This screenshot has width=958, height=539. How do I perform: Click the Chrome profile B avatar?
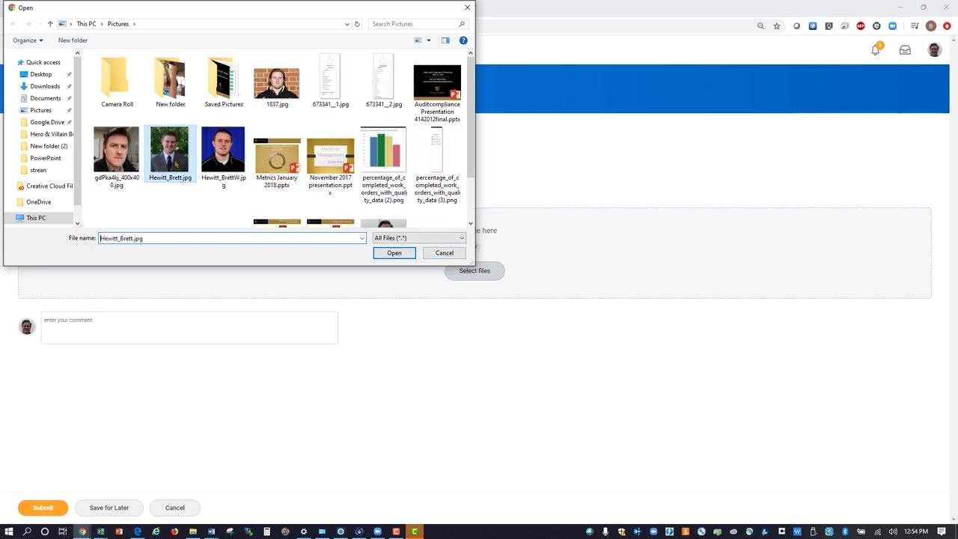pos(931,26)
